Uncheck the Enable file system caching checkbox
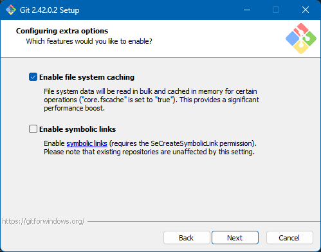321x252 pixels. coord(33,77)
